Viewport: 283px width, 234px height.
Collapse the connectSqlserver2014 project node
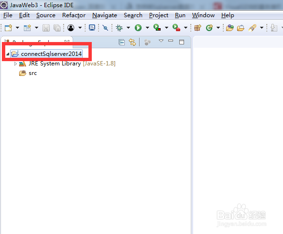coord(8,54)
